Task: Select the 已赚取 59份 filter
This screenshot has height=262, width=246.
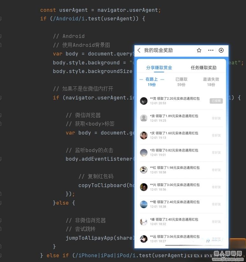Action: point(181,82)
